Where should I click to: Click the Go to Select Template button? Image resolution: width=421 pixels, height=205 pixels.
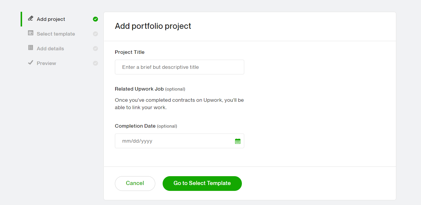(202, 184)
